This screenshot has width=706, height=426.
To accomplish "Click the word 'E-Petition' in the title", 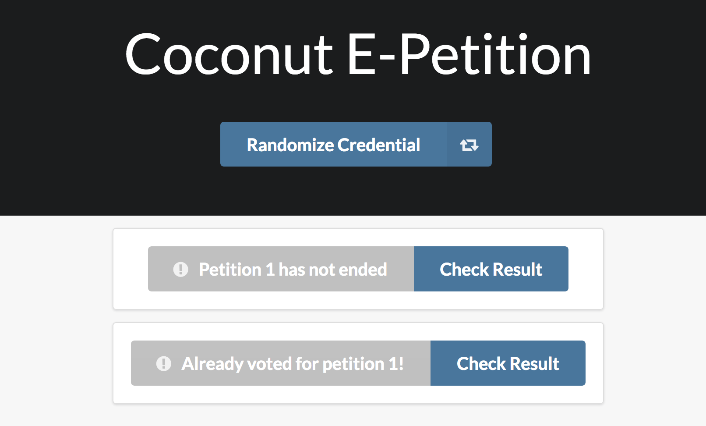I will click(x=469, y=54).
